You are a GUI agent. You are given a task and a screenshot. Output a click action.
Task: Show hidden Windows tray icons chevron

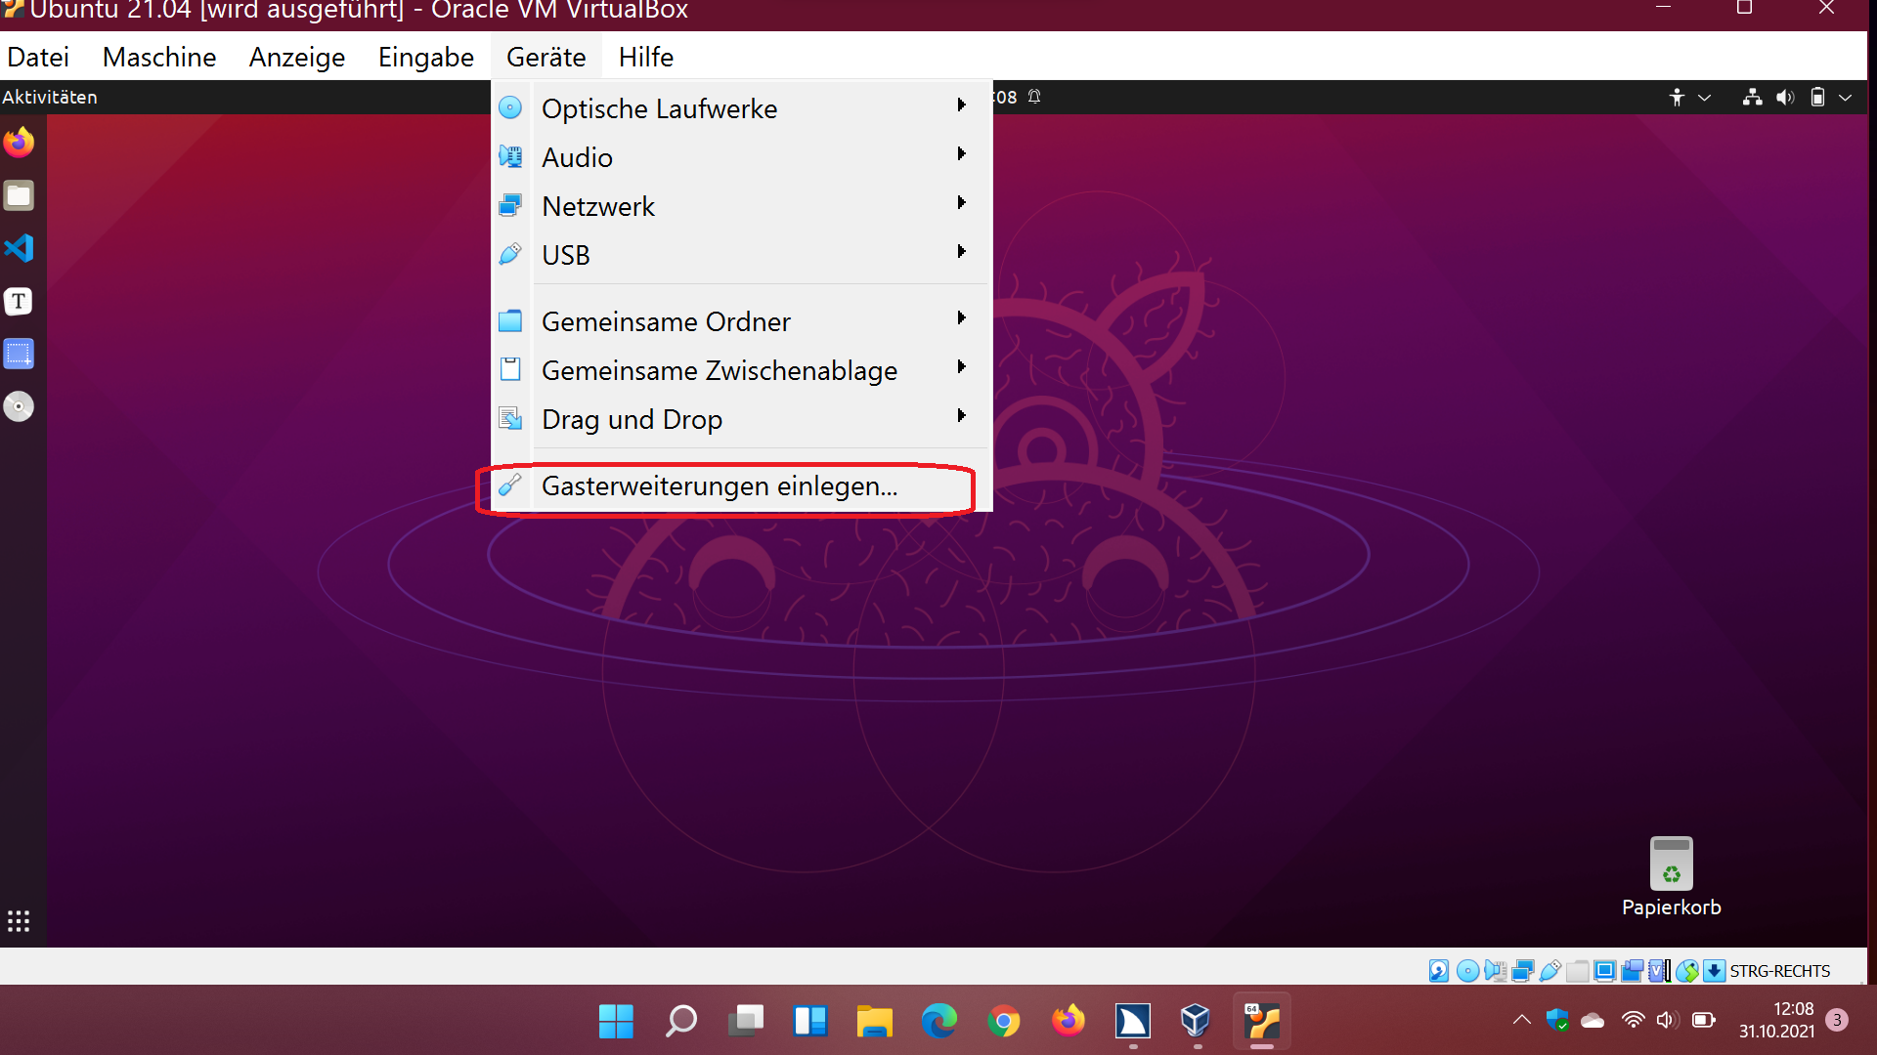(x=1521, y=1020)
